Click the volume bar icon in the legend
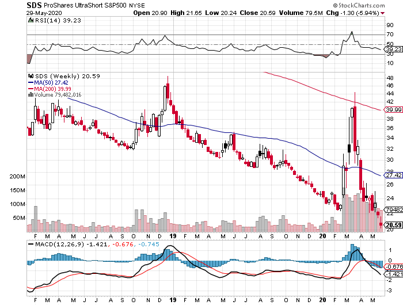The height and width of the screenshot is (305, 403). (31, 95)
